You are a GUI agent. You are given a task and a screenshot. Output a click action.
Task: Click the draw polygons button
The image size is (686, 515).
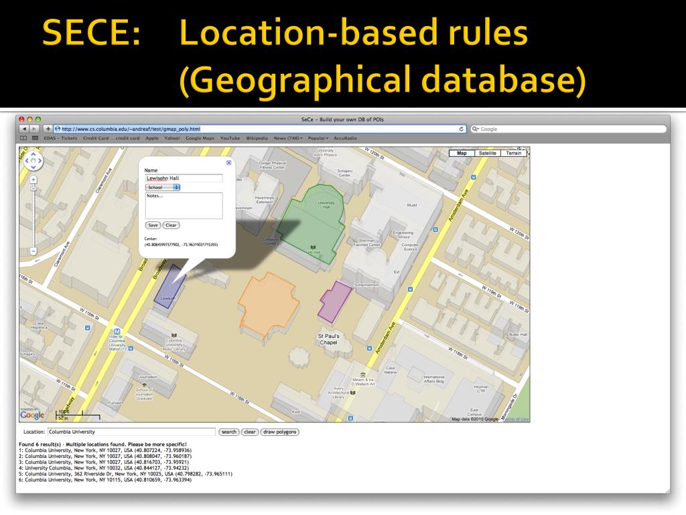pos(280,433)
